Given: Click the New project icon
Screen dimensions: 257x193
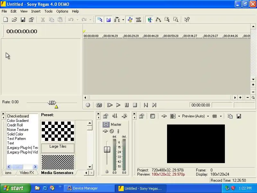Looking at the screenshot, I should coord(5,20).
